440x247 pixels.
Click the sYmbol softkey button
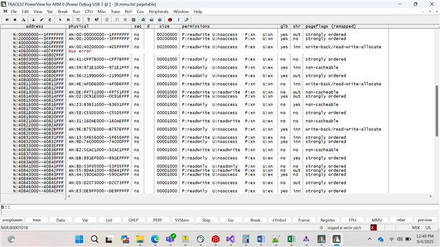[x=279, y=220]
